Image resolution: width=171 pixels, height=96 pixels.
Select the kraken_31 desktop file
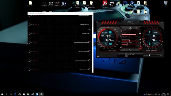pos(50,4)
